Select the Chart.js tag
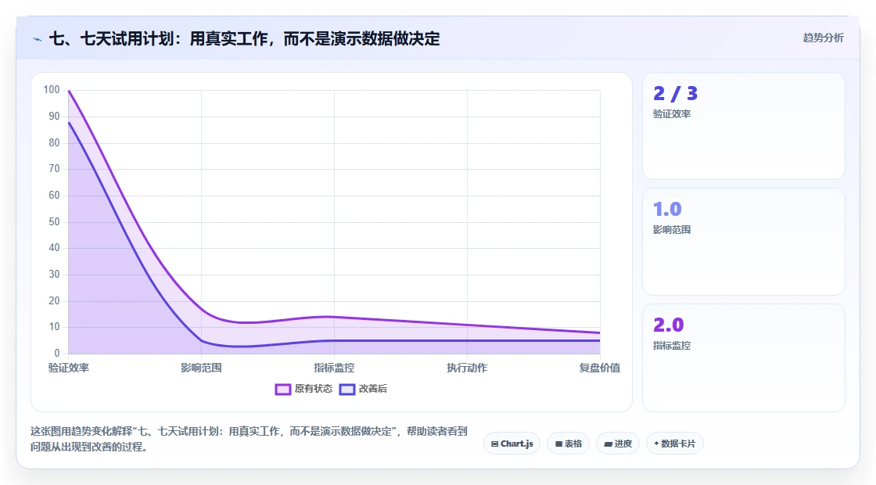The image size is (876, 485). click(x=512, y=444)
